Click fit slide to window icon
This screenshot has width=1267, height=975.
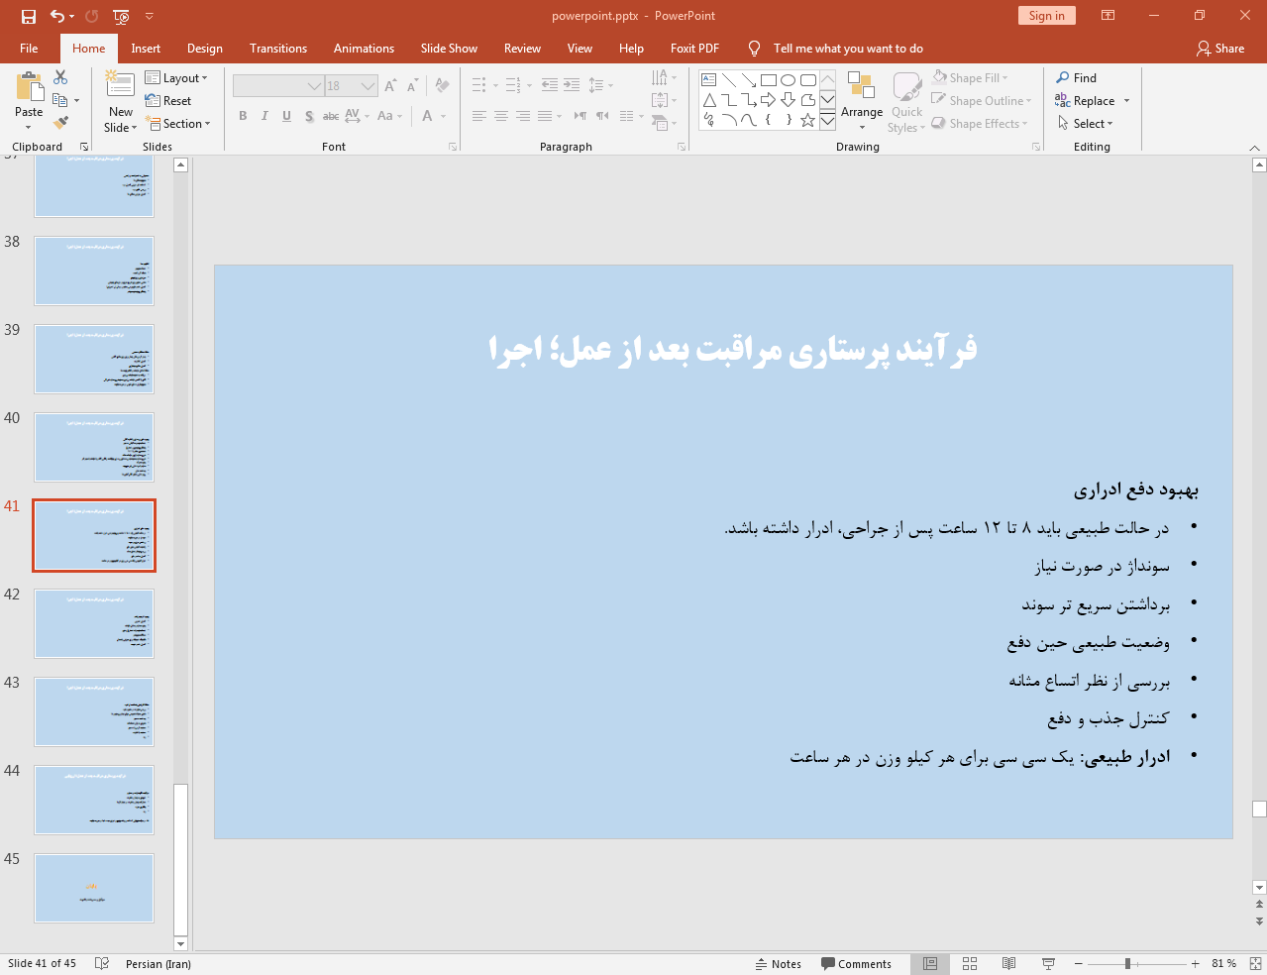coord(1255,963)
